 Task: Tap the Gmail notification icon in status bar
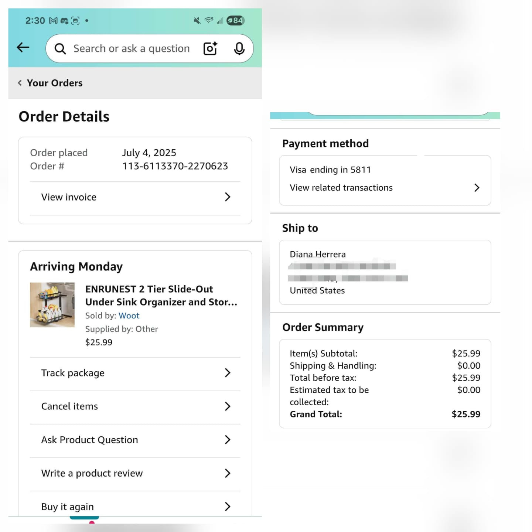point(53,21)
